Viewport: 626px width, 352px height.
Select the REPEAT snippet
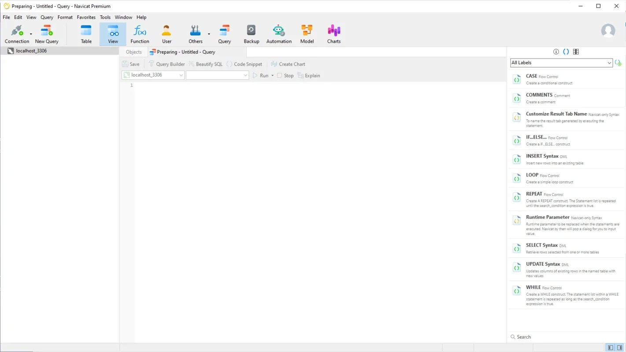pos(567,199)
